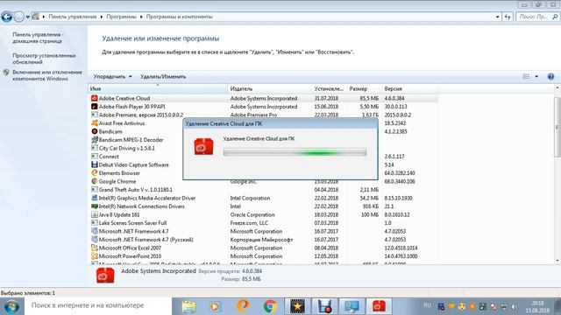
Task: Open the help question mark icon
Action: click(x=550, y=76)
